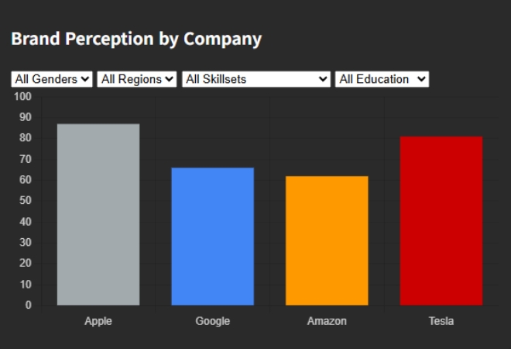Click the Brand Perception by Company title
The height and width of the screenshot is (349, 511).
136,39
